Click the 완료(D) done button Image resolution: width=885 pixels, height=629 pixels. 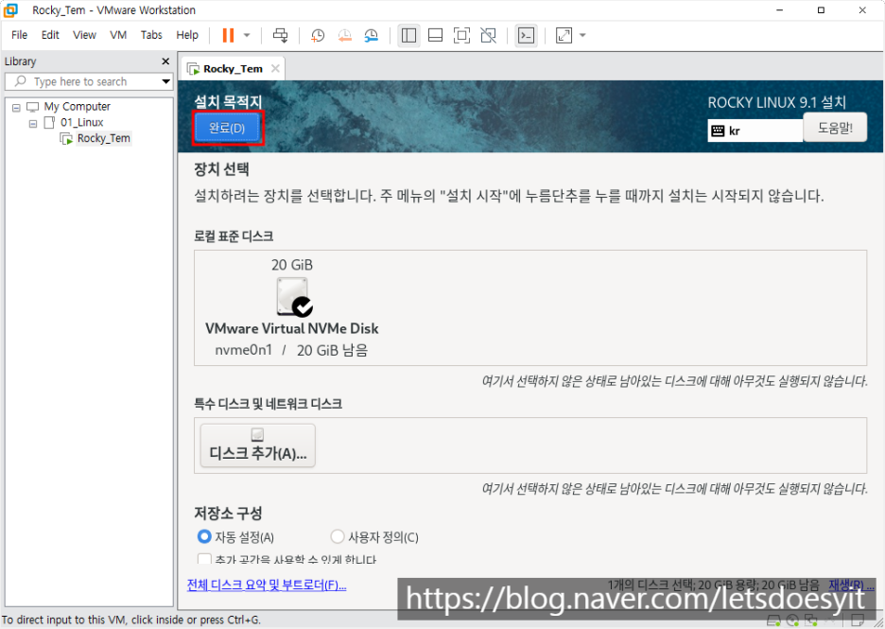(228, 129)
